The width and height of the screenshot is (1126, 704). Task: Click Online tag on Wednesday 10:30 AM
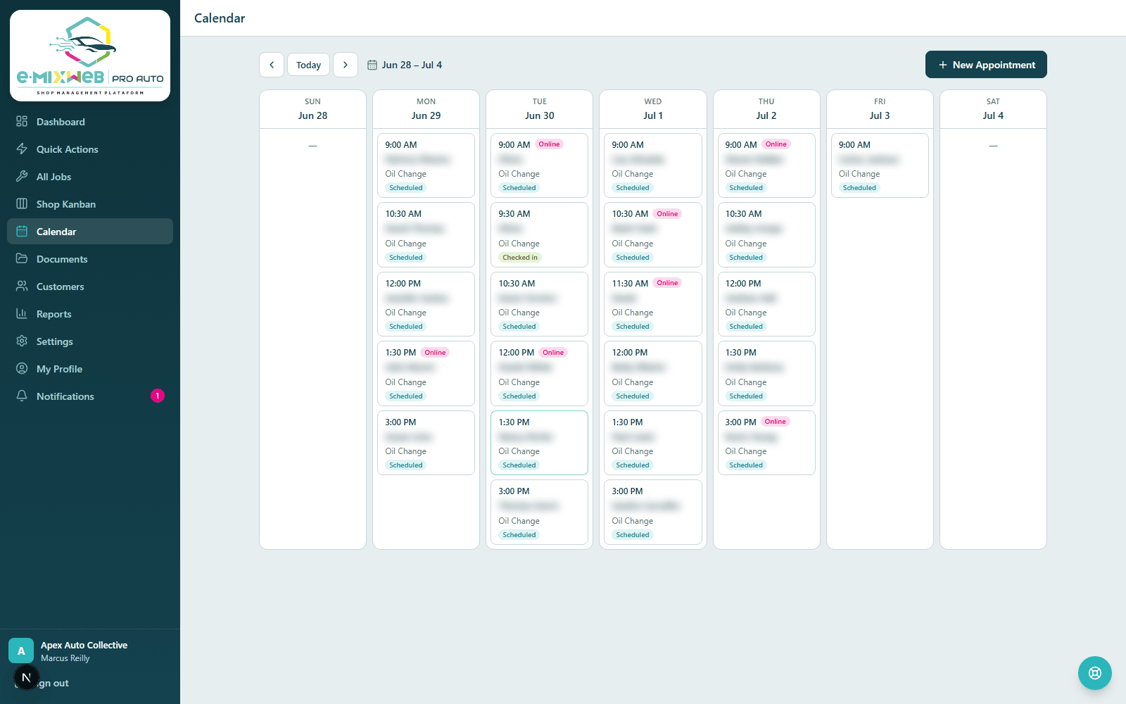[x=667, y=214]
